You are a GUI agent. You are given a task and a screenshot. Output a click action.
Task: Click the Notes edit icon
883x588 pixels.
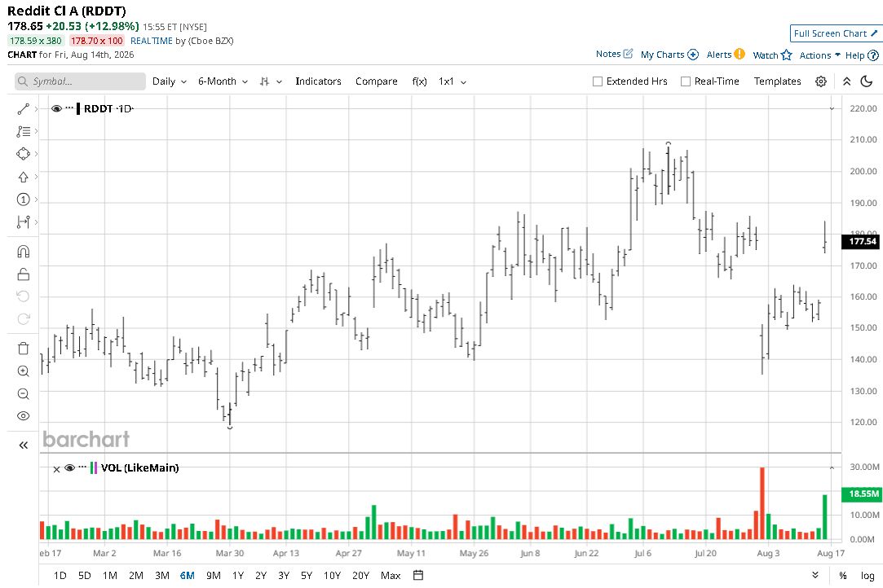pyautogui.click(x=628, y=54)
